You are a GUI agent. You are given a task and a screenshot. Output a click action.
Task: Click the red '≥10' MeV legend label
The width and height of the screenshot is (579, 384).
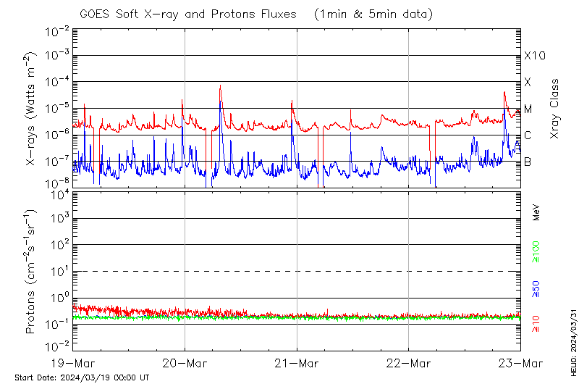(x=536, y=324)
